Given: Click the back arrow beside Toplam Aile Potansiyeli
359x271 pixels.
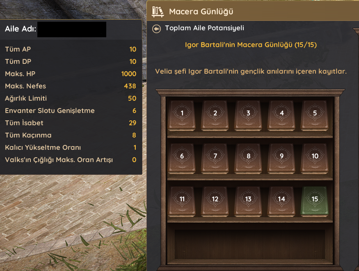Looking at the screenshot, I should (157, 29).
